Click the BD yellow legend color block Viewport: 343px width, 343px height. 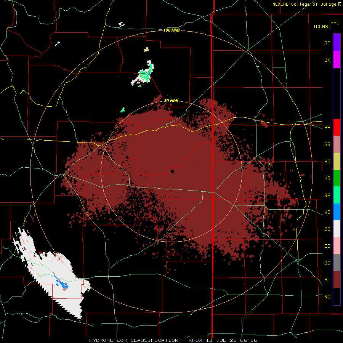click(337, 162)
